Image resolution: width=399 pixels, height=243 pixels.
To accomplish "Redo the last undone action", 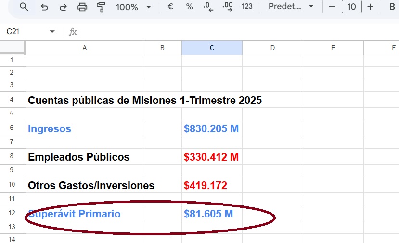I will point(63,7).
